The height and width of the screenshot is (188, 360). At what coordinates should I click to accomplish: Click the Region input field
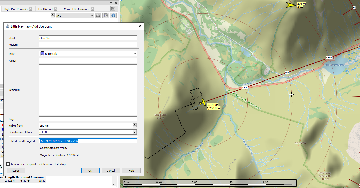coord(88,44)
